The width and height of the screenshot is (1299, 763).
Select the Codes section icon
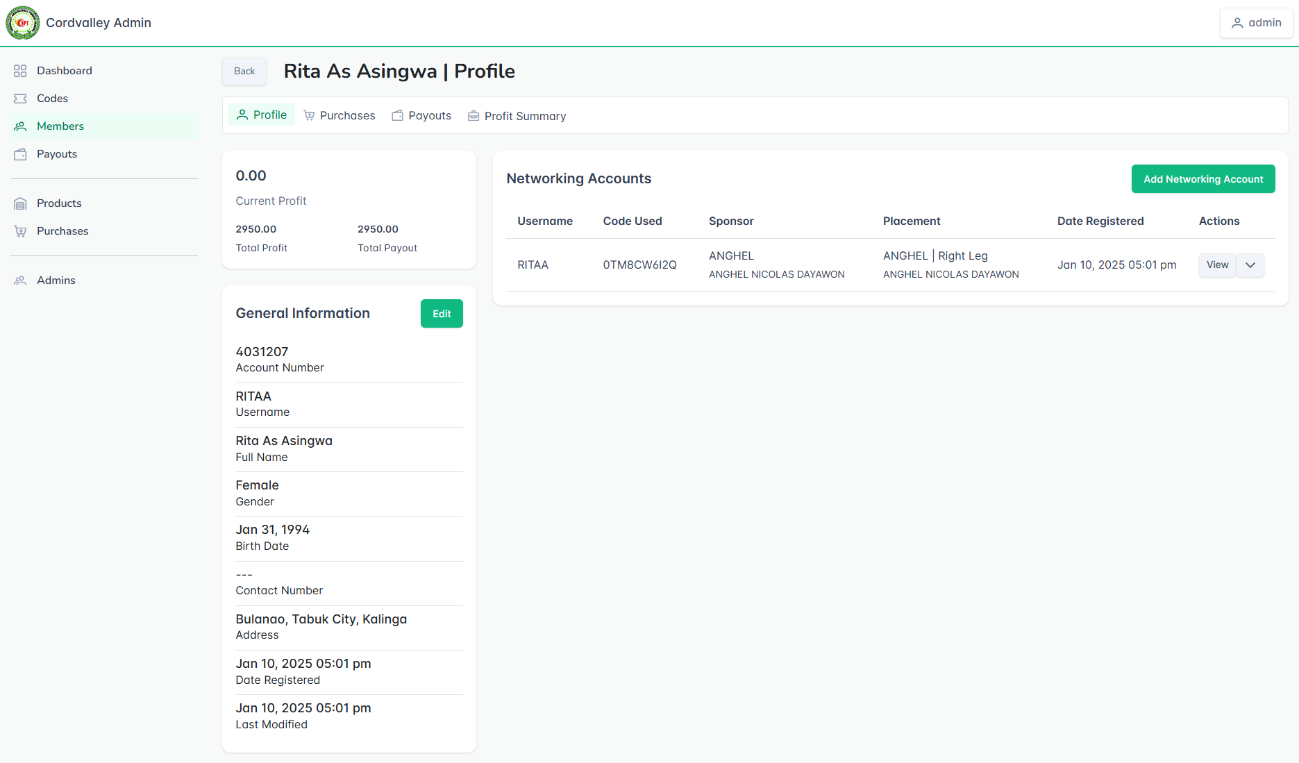[x=19, y=98]
